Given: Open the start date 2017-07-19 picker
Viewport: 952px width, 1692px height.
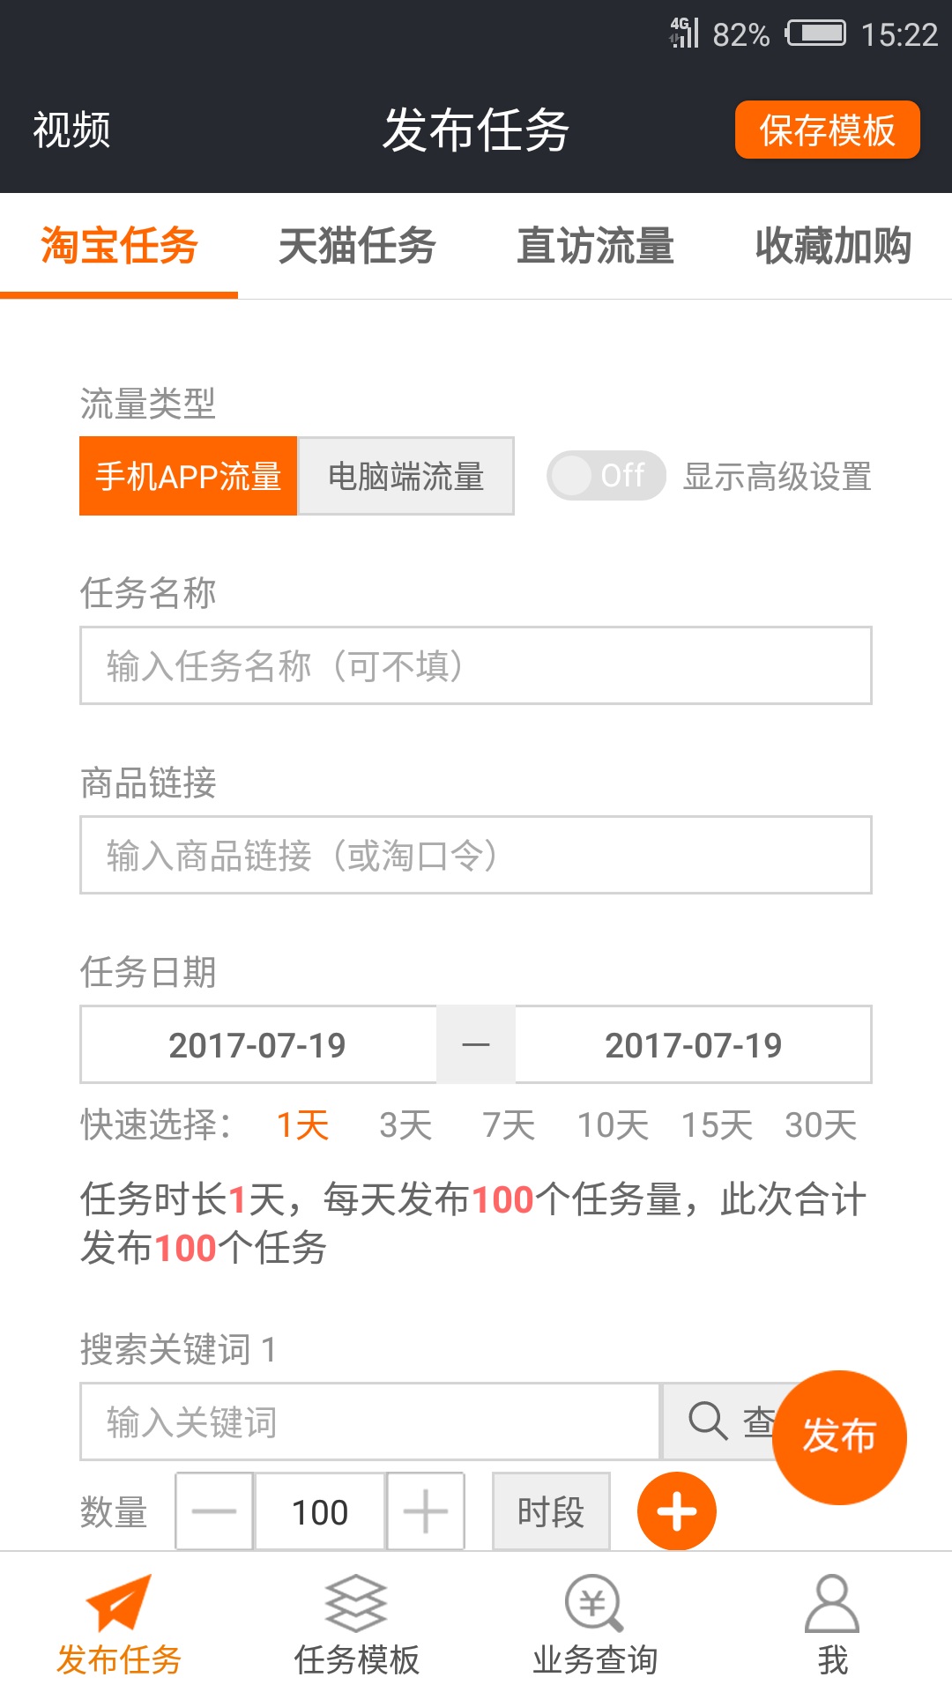Looking at the screenshot, I should pyautogui.click(x=257, y=1045).
